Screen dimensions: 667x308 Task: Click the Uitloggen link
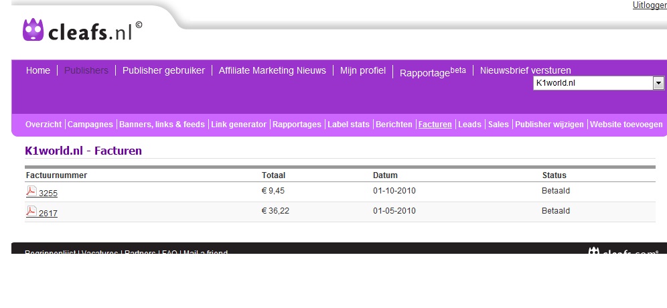click(x=650, y=5)
